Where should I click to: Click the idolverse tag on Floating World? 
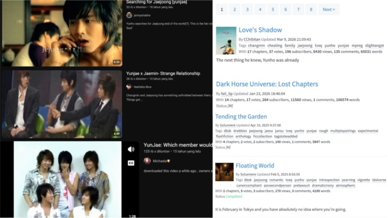[379, 180]
